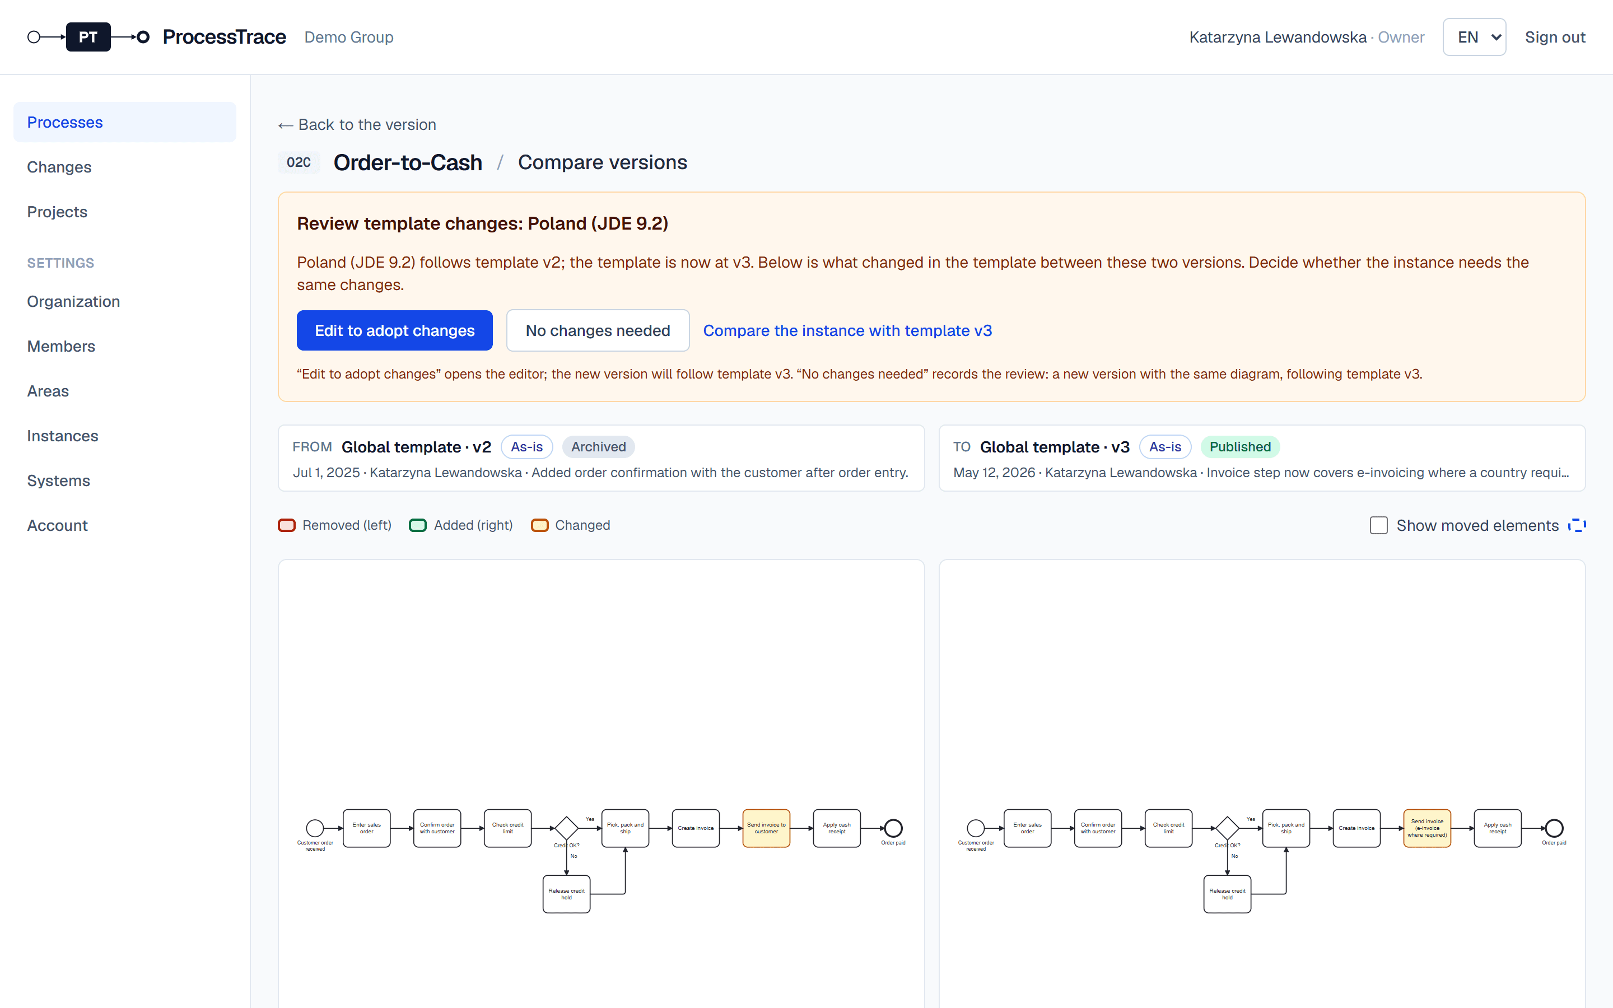Click the Order paid end event in right diagram

tap(1554, 828)
